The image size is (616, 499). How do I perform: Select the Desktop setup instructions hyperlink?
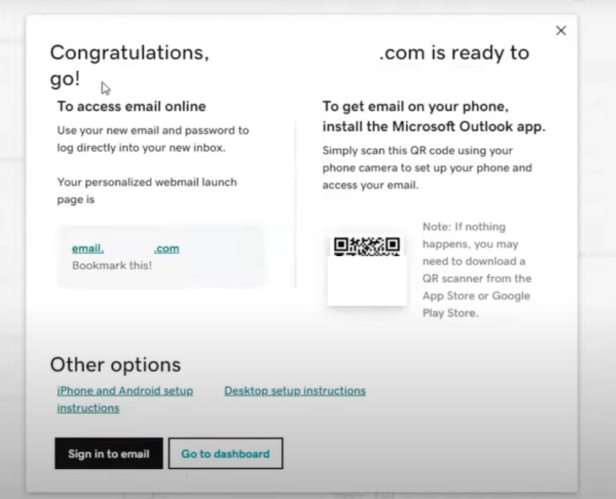294,390
